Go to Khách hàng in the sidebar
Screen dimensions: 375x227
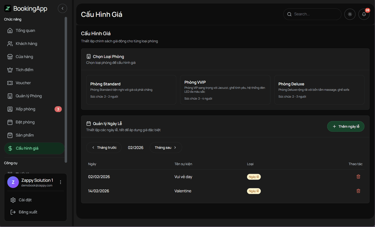(x=26, y=44)
